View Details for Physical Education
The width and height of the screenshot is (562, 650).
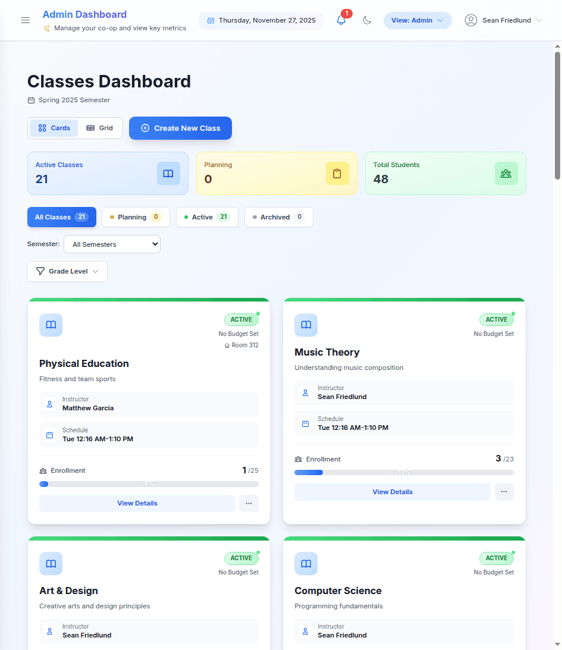pyautogui.click(x=137, y=503)
